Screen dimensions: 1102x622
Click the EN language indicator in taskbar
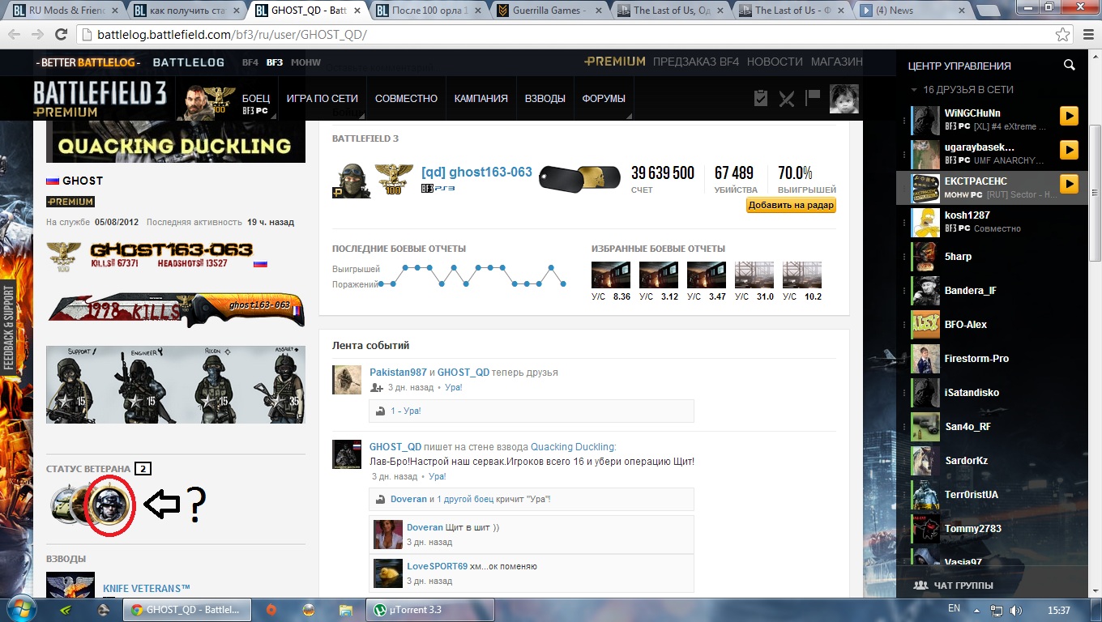[x=954, y=608]
